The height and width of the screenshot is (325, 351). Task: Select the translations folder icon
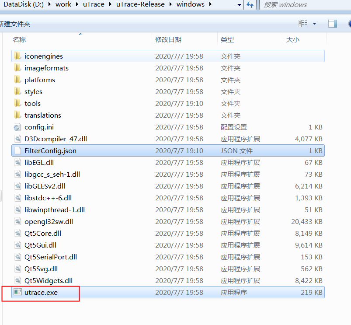(17, 115)
